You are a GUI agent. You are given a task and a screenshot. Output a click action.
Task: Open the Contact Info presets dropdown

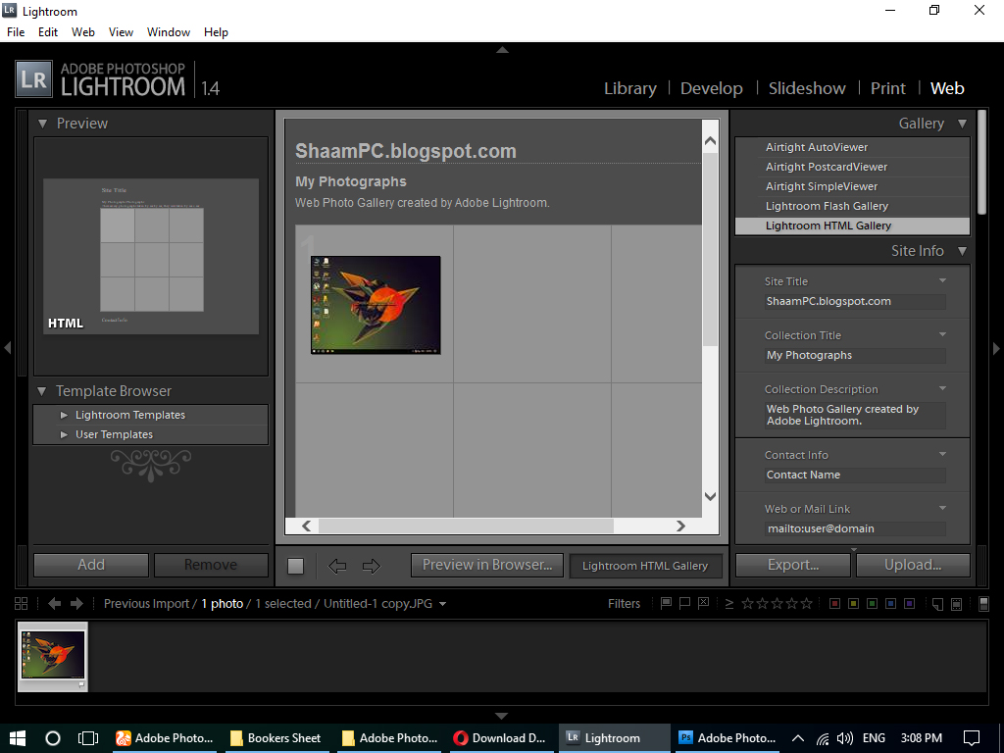click(x=942, y=454)
